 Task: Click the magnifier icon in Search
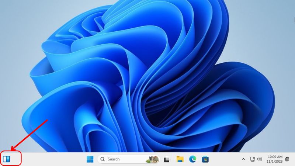(x=102, y=159)
